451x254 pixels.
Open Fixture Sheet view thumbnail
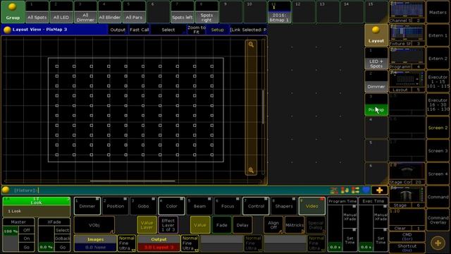tap(407, 35)
